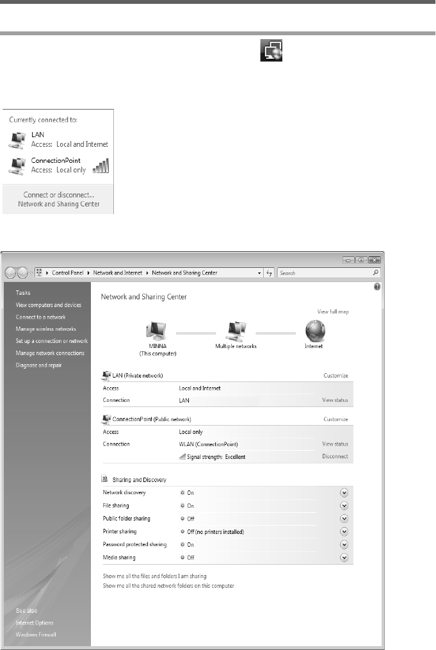Open Manage network connections task

(50, 353)
